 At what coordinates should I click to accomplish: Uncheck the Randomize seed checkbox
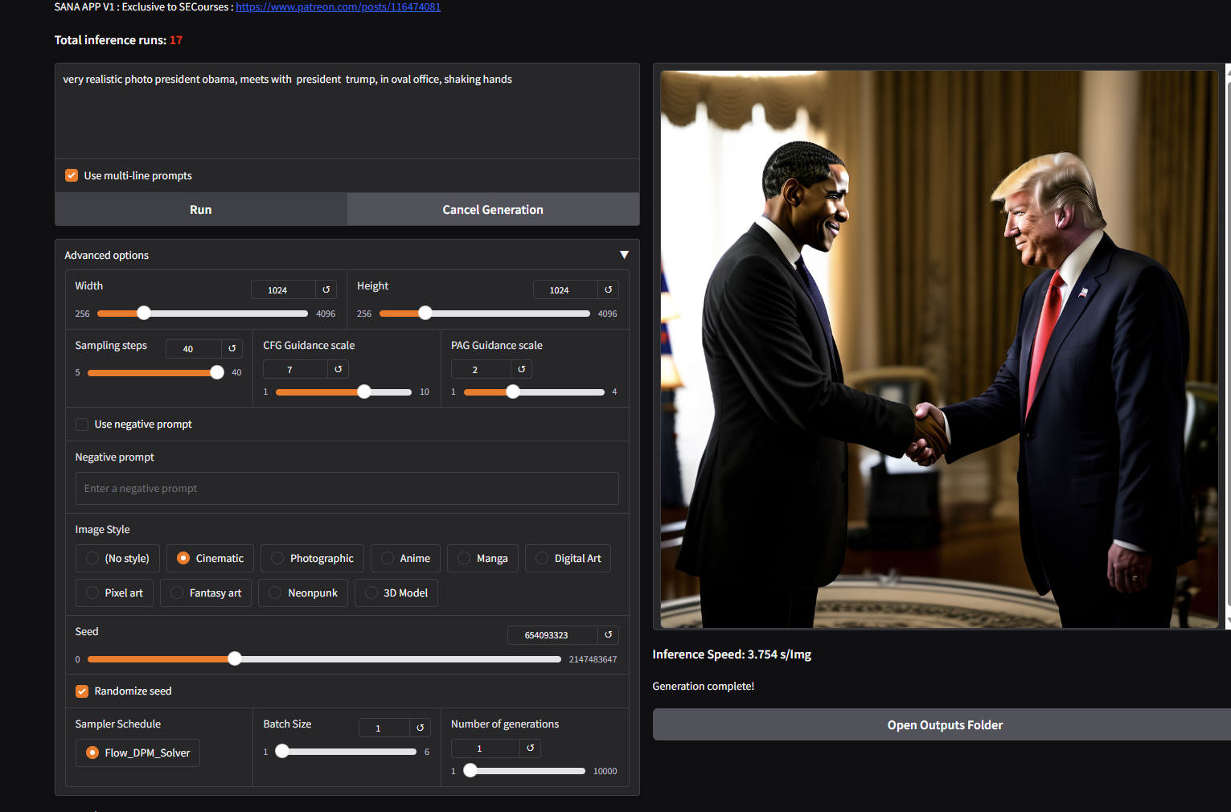[82, 691]
